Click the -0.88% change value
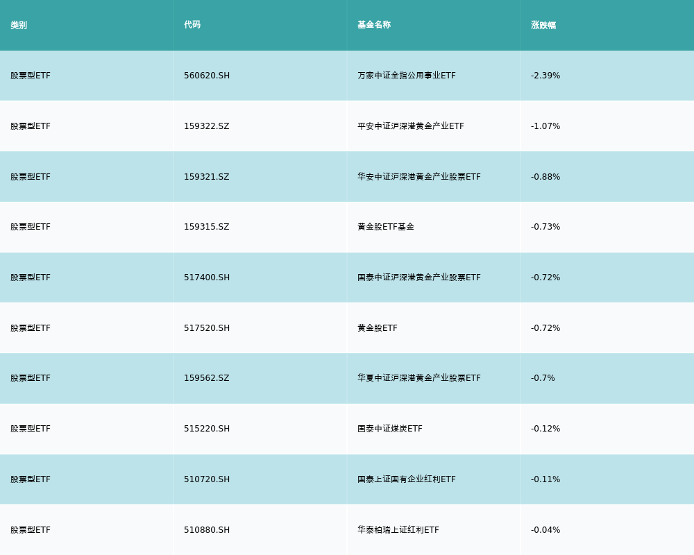Screen dimensions: 694x555 pyautogui.click(x=545, y=177)
